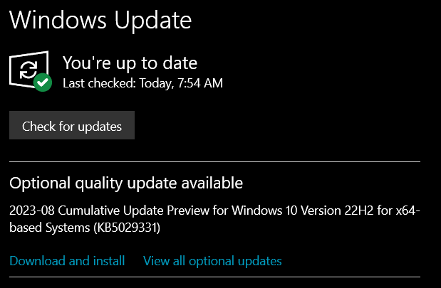The width and height of the screenshot is (441, 288).
Task: Click the Check for updates button
Action: [72, 125]
